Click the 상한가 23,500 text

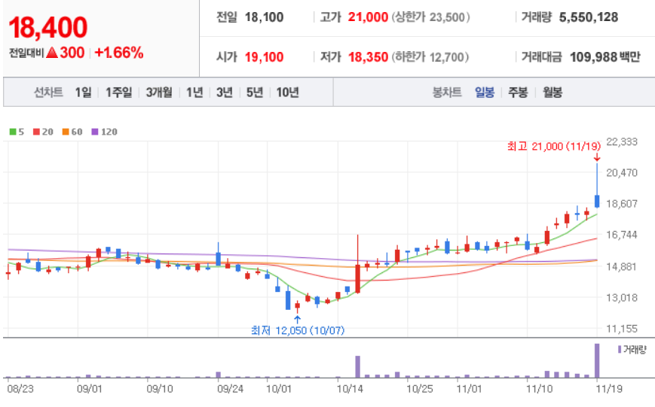(x=431, y=17)
